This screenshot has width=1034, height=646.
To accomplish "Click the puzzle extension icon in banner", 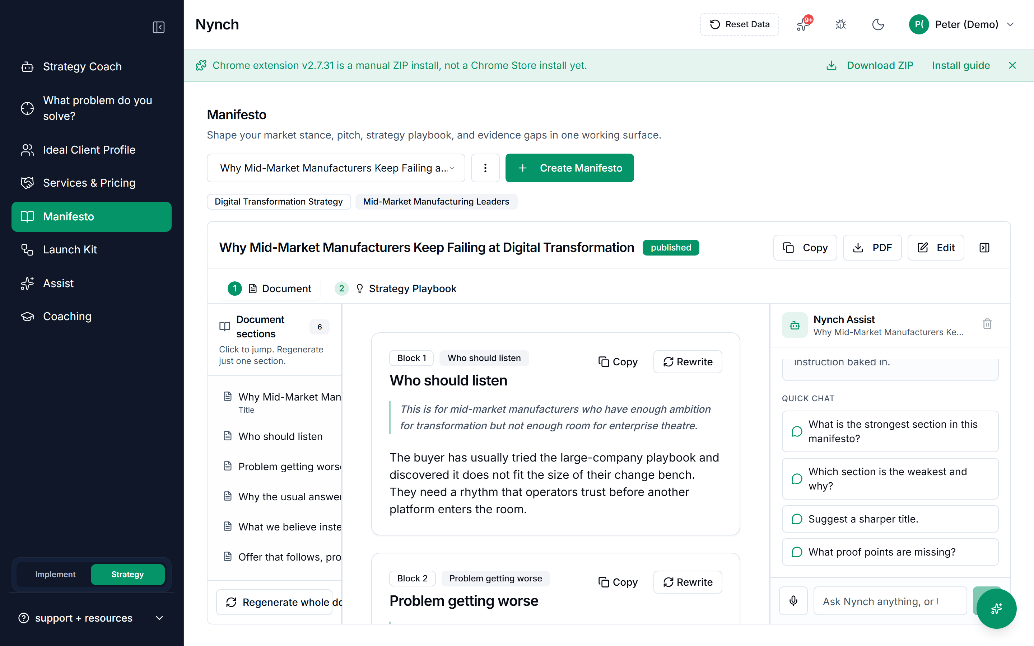I will tap(201, 65).
